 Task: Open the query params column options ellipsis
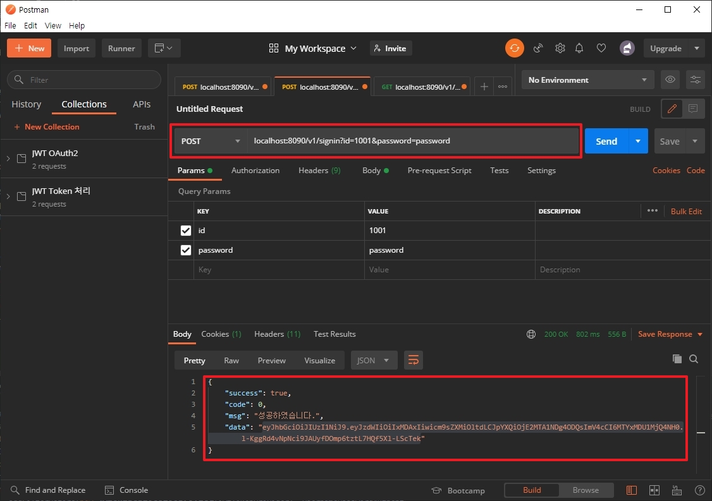[x=653, y=210]
